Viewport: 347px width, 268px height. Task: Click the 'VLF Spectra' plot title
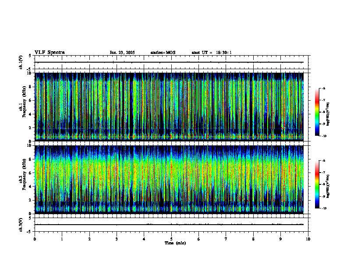coord(50,53)
